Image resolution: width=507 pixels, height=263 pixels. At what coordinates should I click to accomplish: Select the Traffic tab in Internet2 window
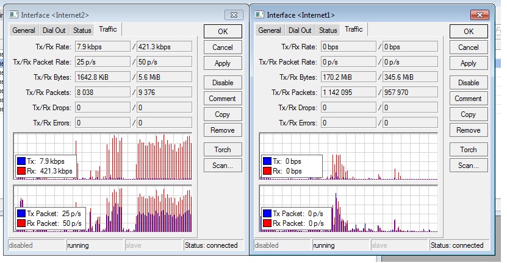click(x=108, y=29)
